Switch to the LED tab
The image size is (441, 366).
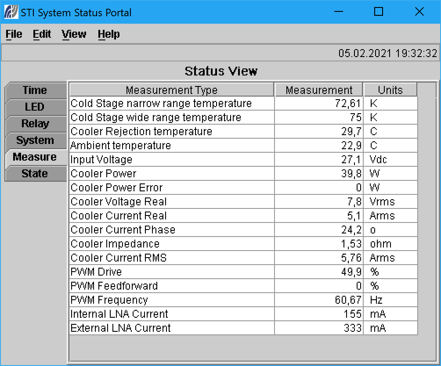click(36, 107)
